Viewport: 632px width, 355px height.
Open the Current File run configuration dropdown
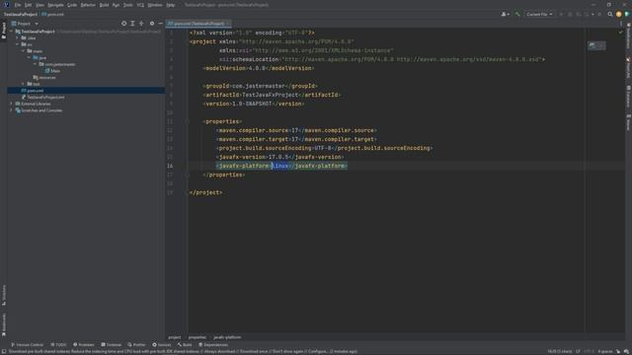coord(539,14)
